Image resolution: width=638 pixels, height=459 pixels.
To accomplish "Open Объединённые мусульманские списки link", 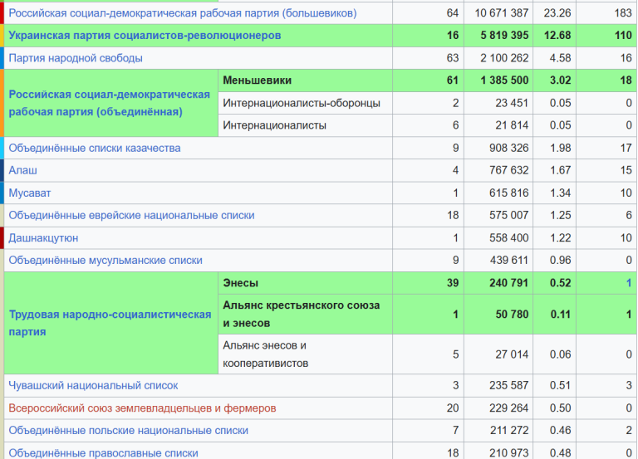I will [106, 260].
